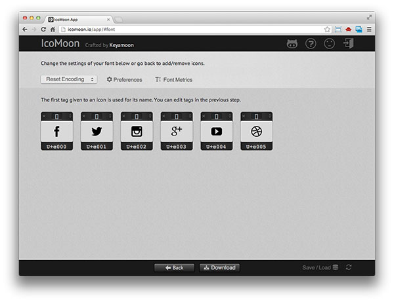Screen dimensions: 394x302
Task: Click the Download button
Action: pyautogui.click(x=219, y=268)
